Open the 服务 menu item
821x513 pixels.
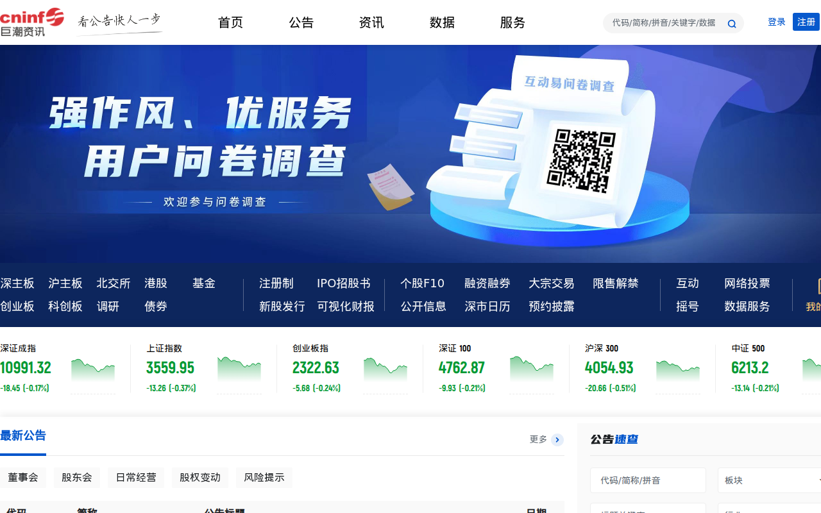point(512,22)
